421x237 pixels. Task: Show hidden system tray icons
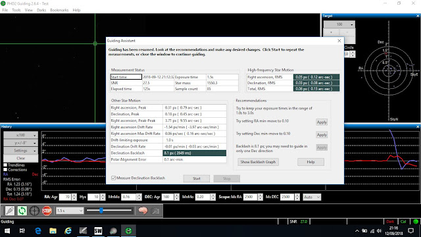357,231
